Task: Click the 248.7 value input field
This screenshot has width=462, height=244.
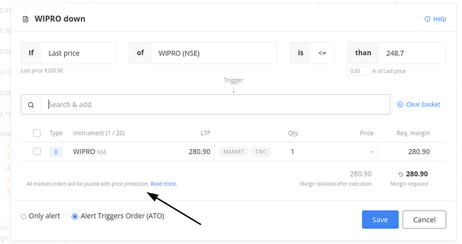Action: tap(396, 53)
